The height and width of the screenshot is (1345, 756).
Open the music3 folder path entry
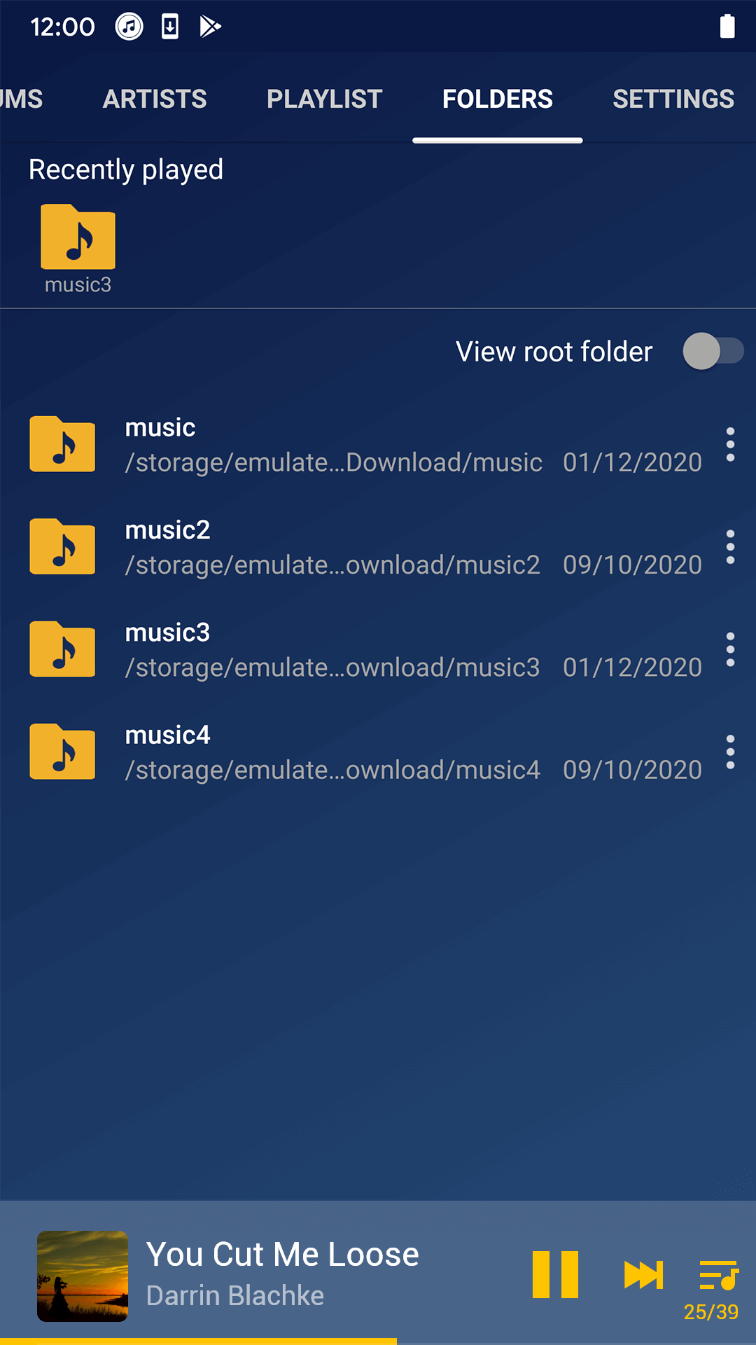pyautogui.click(x=332, y=668)
